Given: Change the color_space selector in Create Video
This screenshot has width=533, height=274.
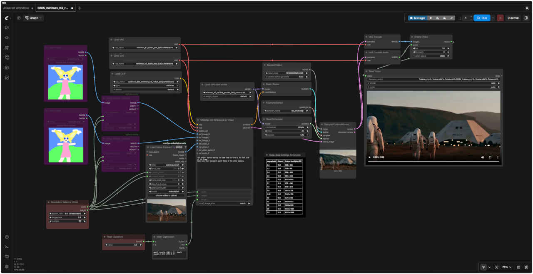Looking at the screenshot, I should click(430, 56).
